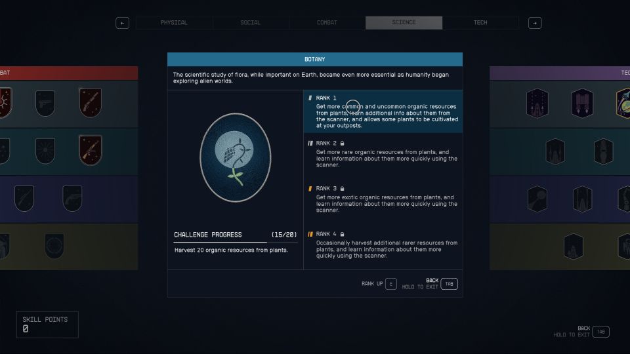Click the large Botany flower badge

point(236,158)
